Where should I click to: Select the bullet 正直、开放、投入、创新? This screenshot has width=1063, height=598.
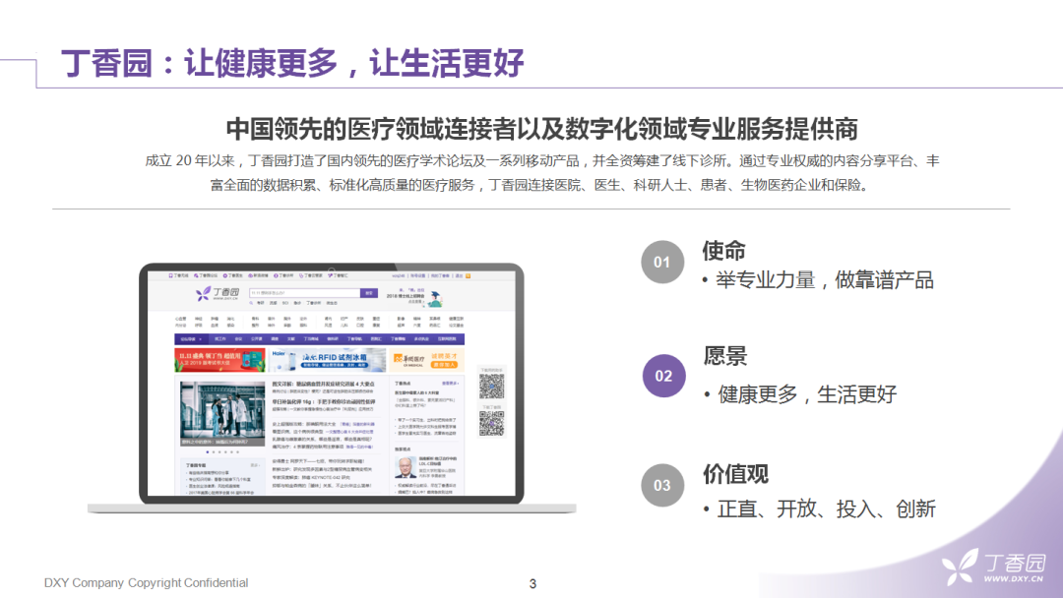pos(819,509)
